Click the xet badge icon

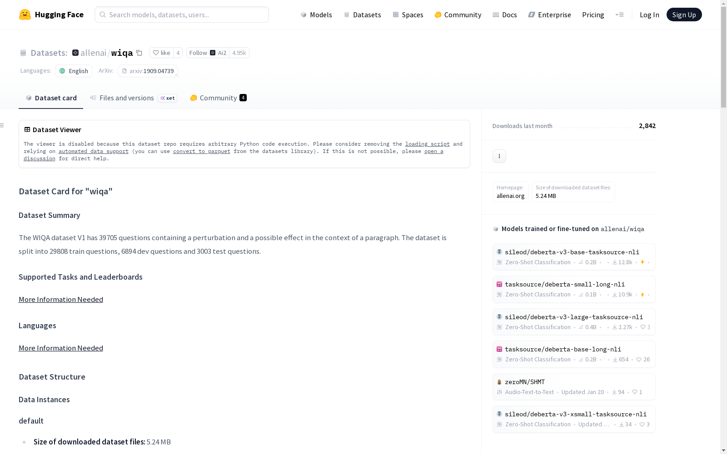(x=168, y=98)
